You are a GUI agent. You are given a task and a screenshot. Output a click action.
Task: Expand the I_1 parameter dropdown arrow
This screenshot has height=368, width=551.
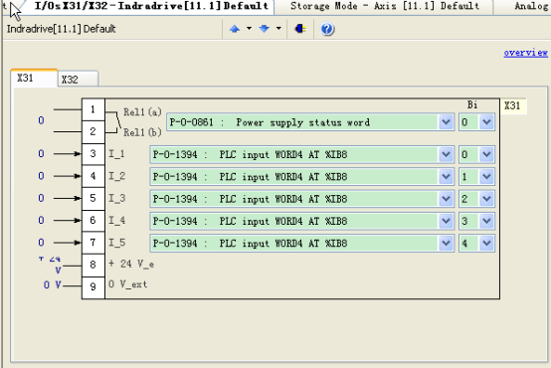click(x=446, y=154)
